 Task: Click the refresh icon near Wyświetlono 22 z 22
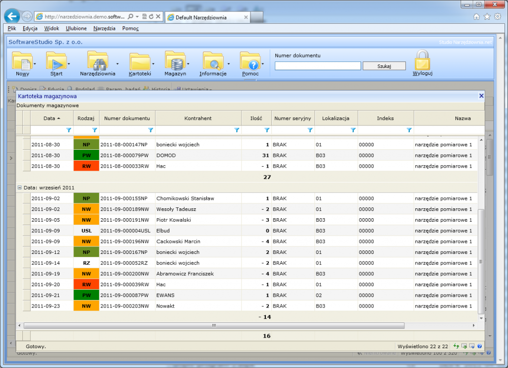click(x=456, y=346)
